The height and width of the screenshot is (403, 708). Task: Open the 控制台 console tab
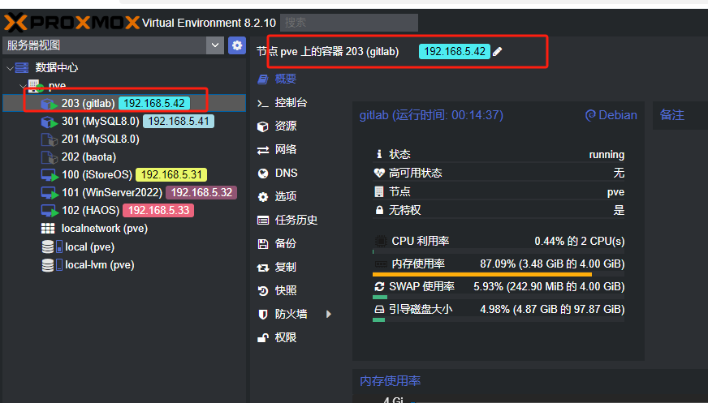tap(291, 103)
